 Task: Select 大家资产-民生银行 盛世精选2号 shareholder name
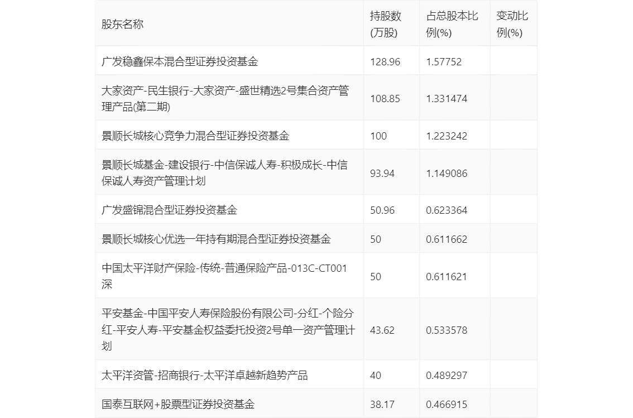point(226,98)
